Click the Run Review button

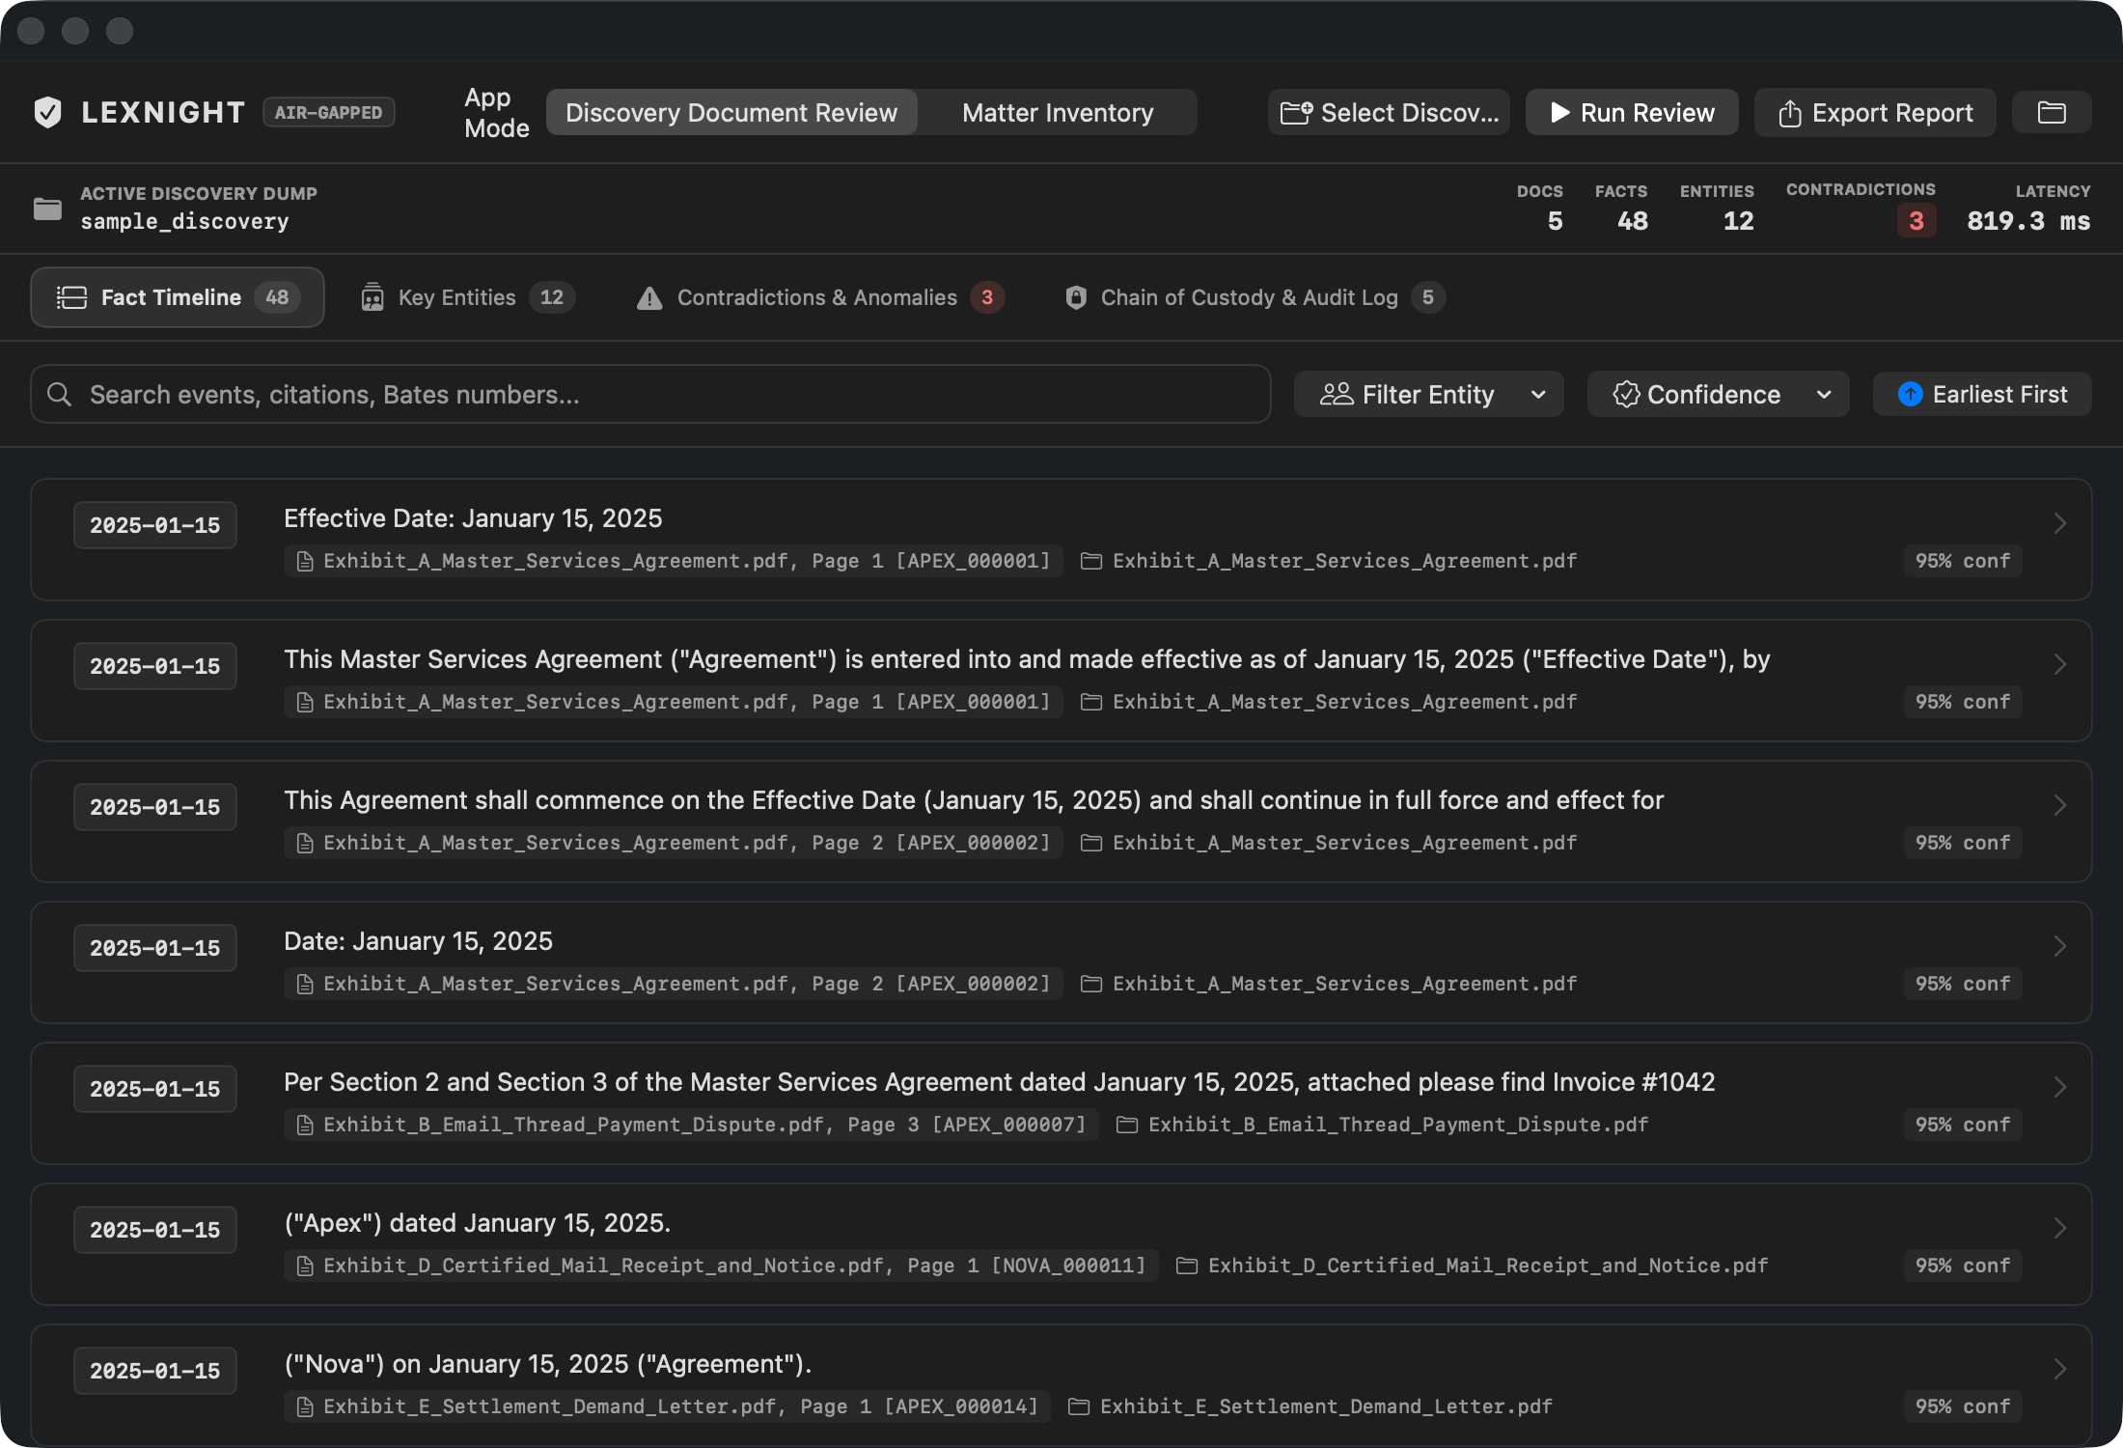tap(1632, 113)
